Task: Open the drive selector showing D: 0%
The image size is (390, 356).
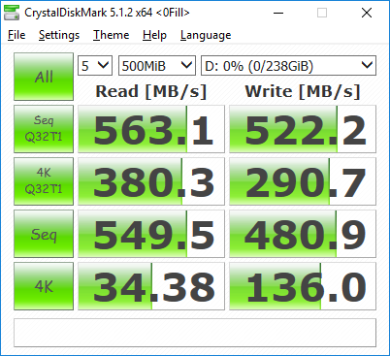Action: [x=288, y=66]
